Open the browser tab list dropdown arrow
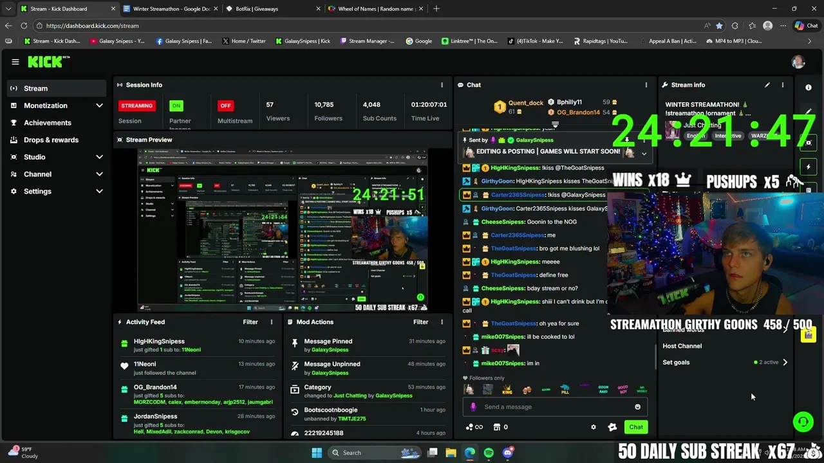 (x=8, y=8)
